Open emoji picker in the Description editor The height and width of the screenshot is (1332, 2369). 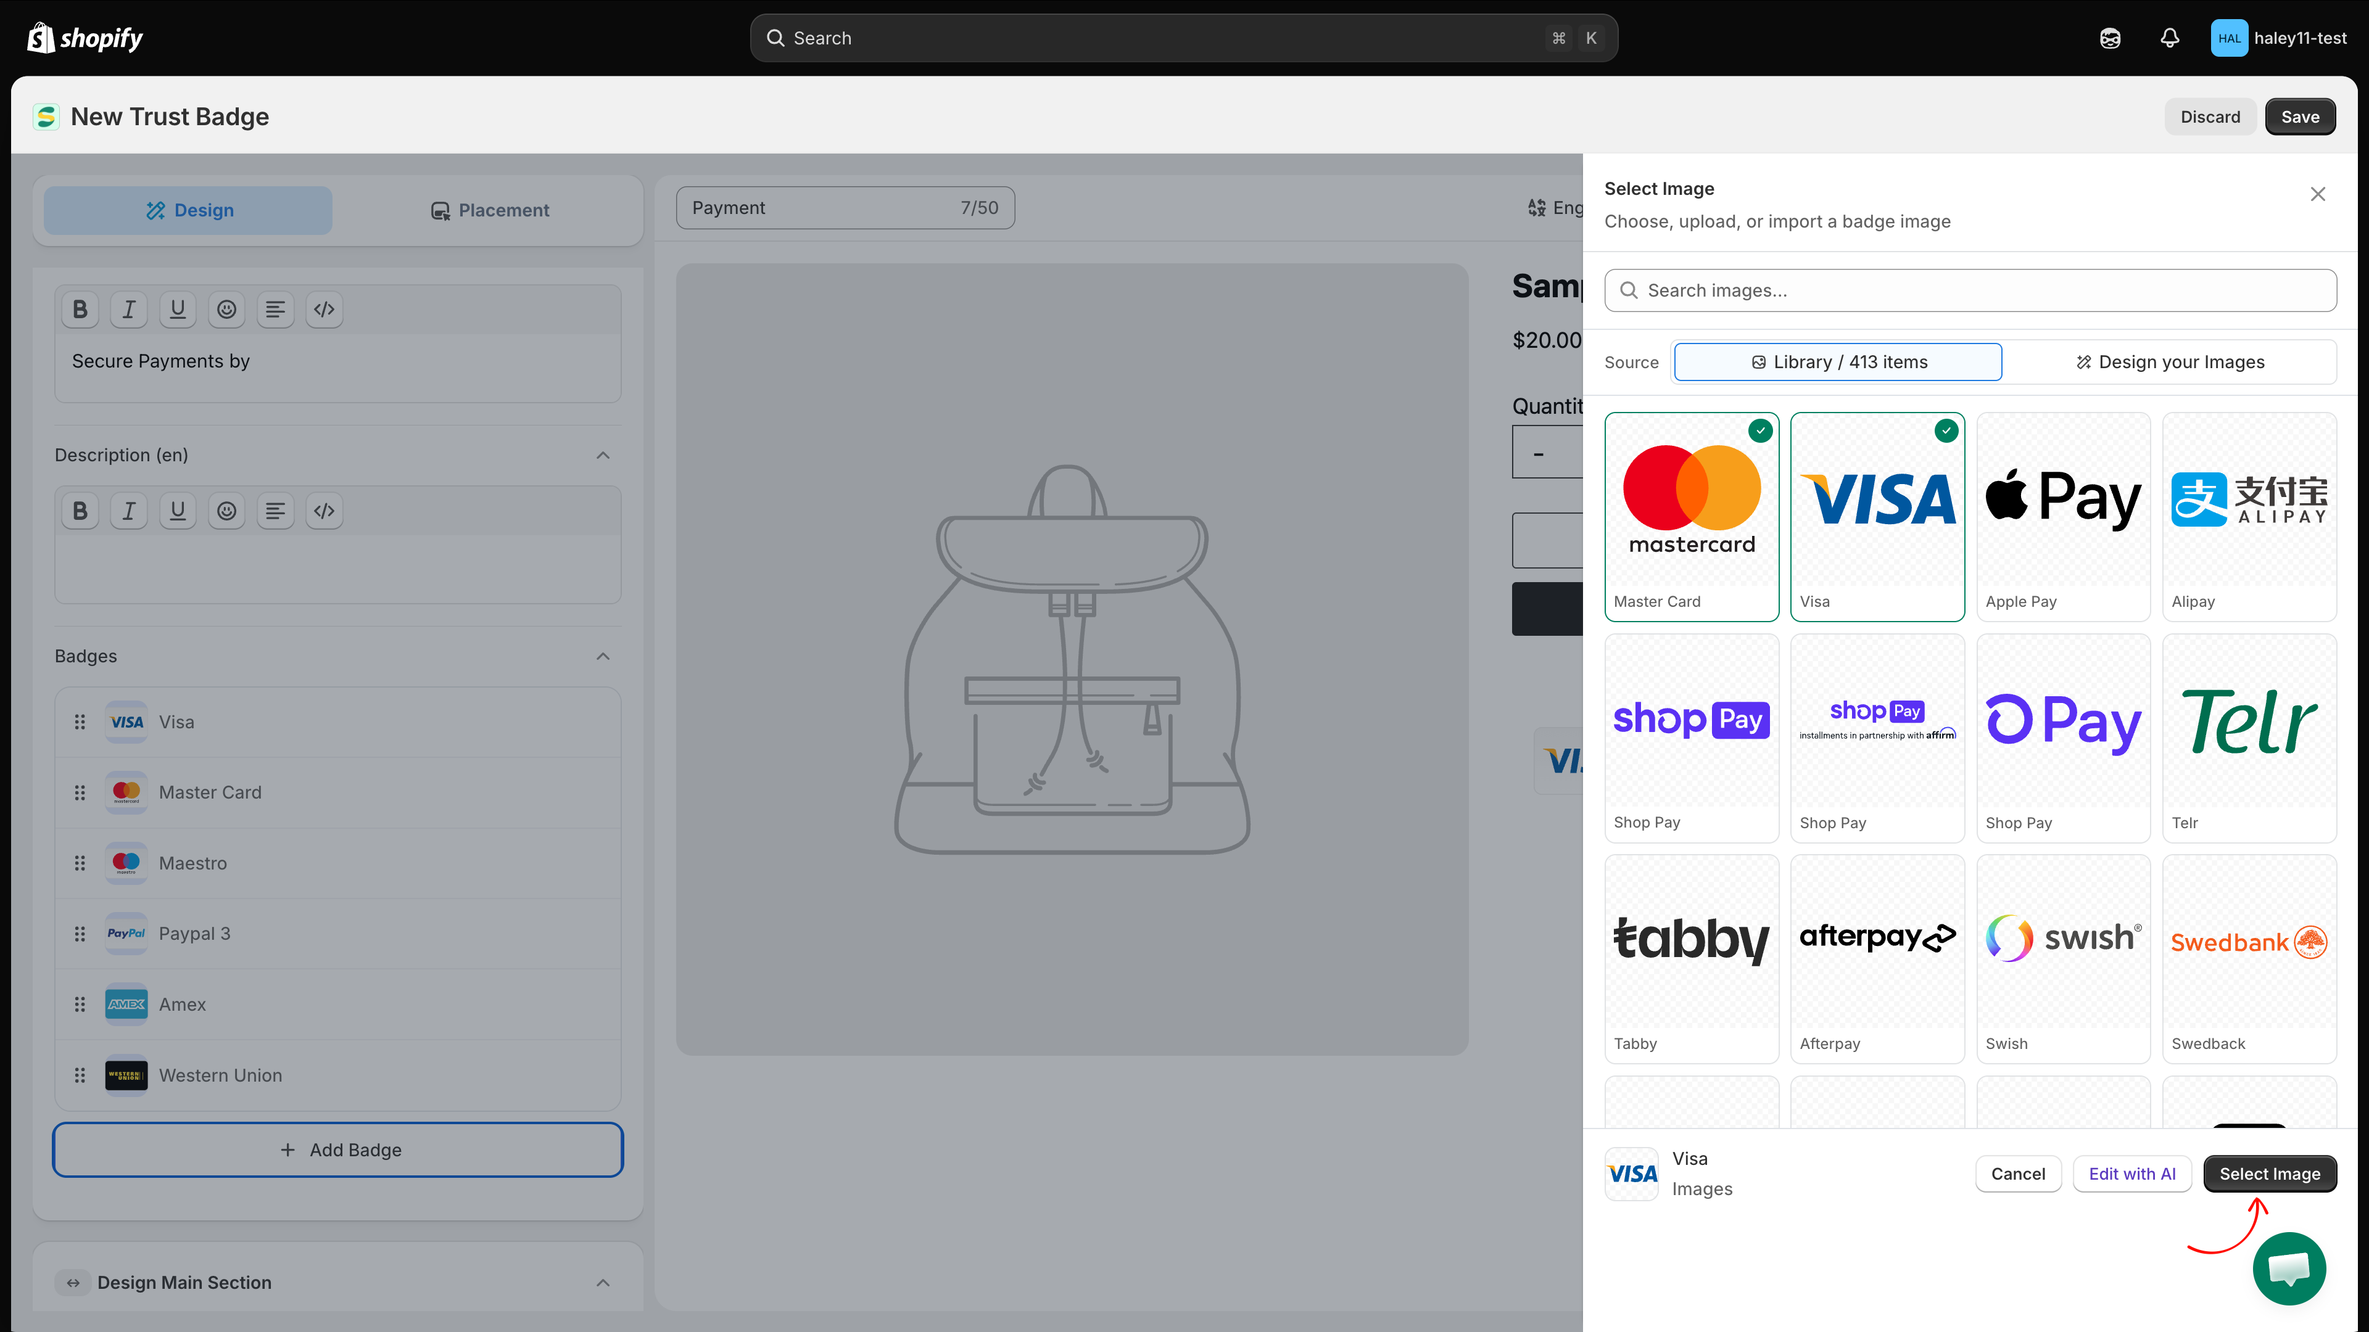click(x=226, y=511)
